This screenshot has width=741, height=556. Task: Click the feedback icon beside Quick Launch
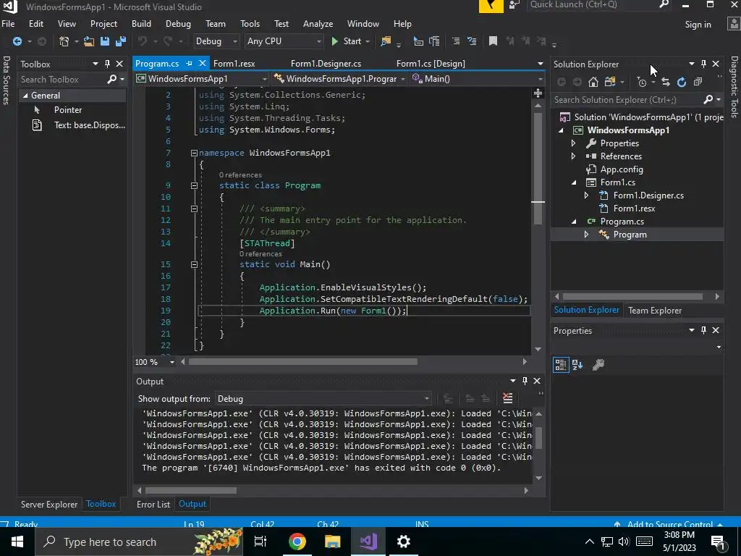pos(515,5)
